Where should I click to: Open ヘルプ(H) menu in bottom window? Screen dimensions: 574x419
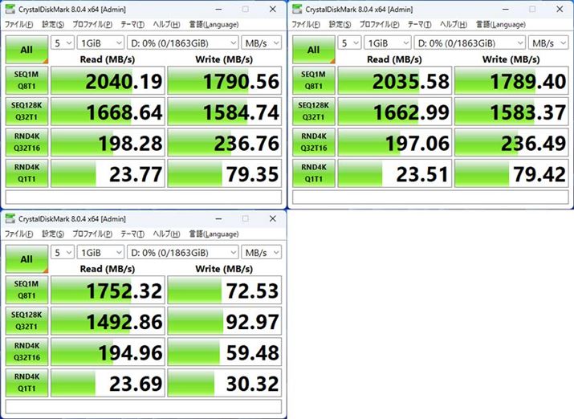pos(166,234)
